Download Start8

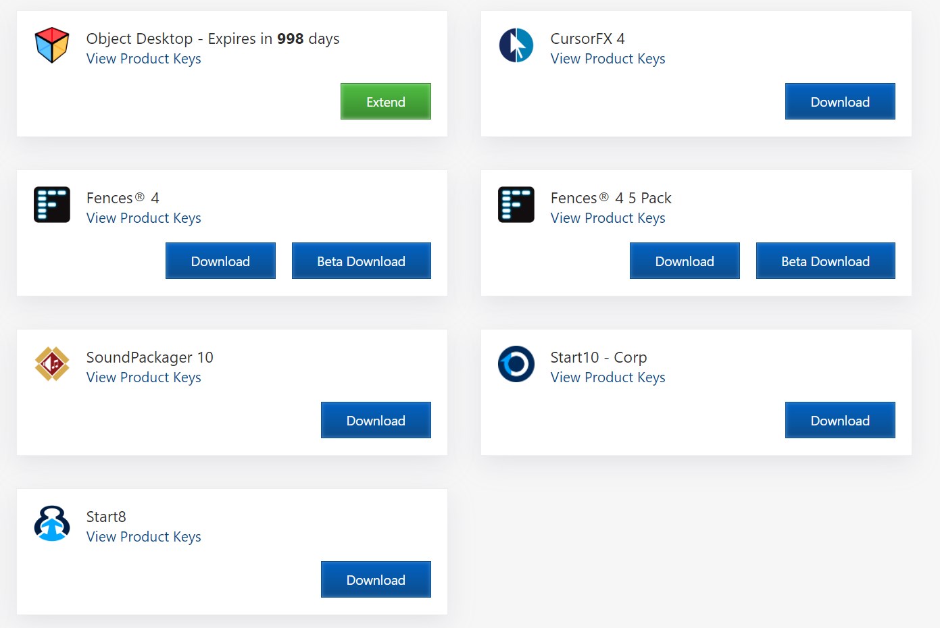click(376, 579)
